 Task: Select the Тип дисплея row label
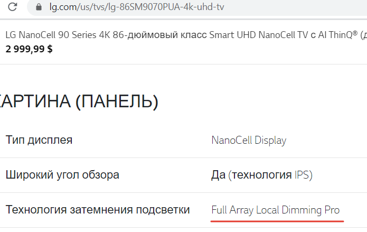(x=39, y=140)
